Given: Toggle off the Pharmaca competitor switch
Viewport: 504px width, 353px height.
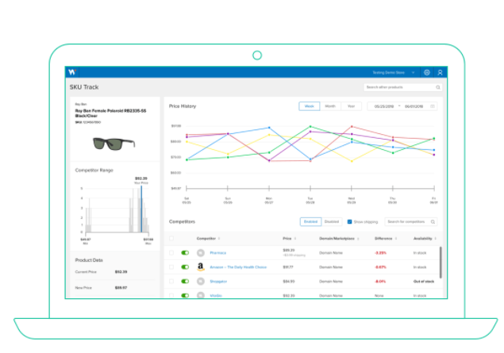Looking at the screenshot, I should (x=185, y=253).
